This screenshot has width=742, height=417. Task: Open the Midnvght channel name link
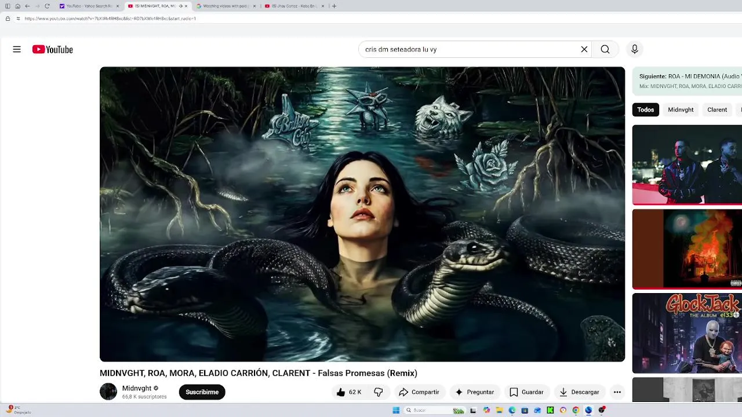[137, 388]
